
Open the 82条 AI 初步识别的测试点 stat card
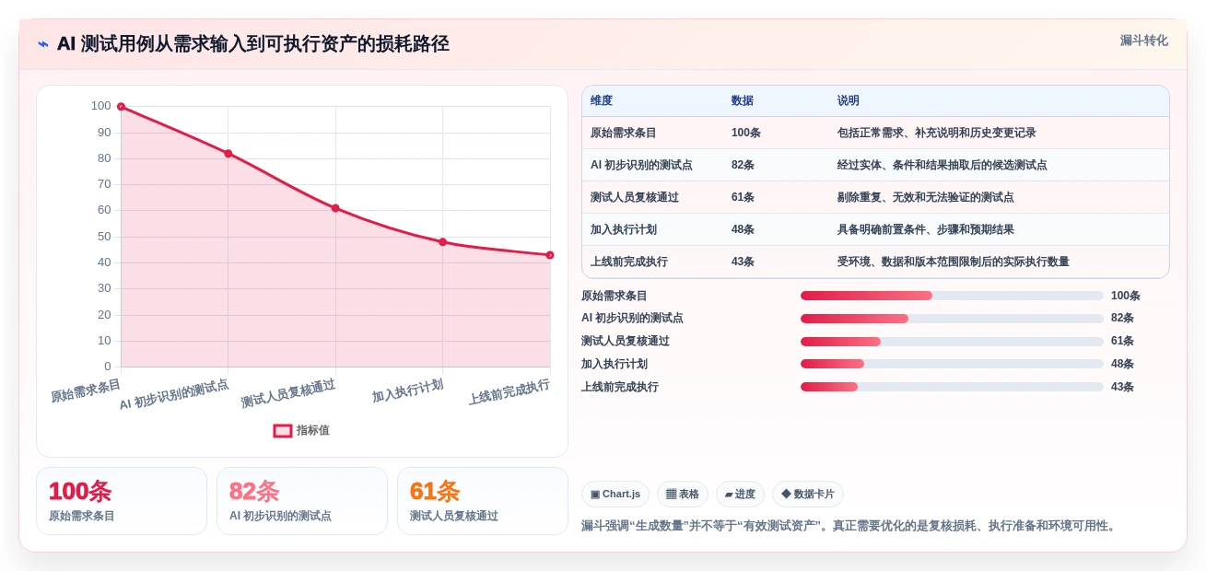pyautogui.click(x=302, y=501)
